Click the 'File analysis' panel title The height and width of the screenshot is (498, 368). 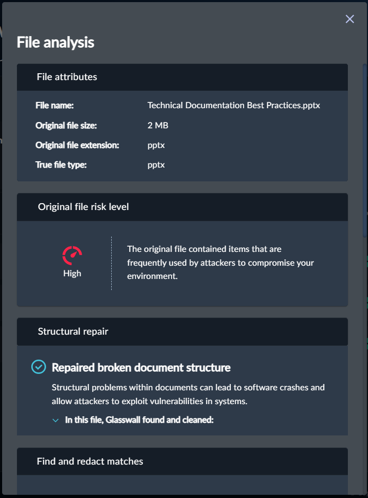[56, 42]
